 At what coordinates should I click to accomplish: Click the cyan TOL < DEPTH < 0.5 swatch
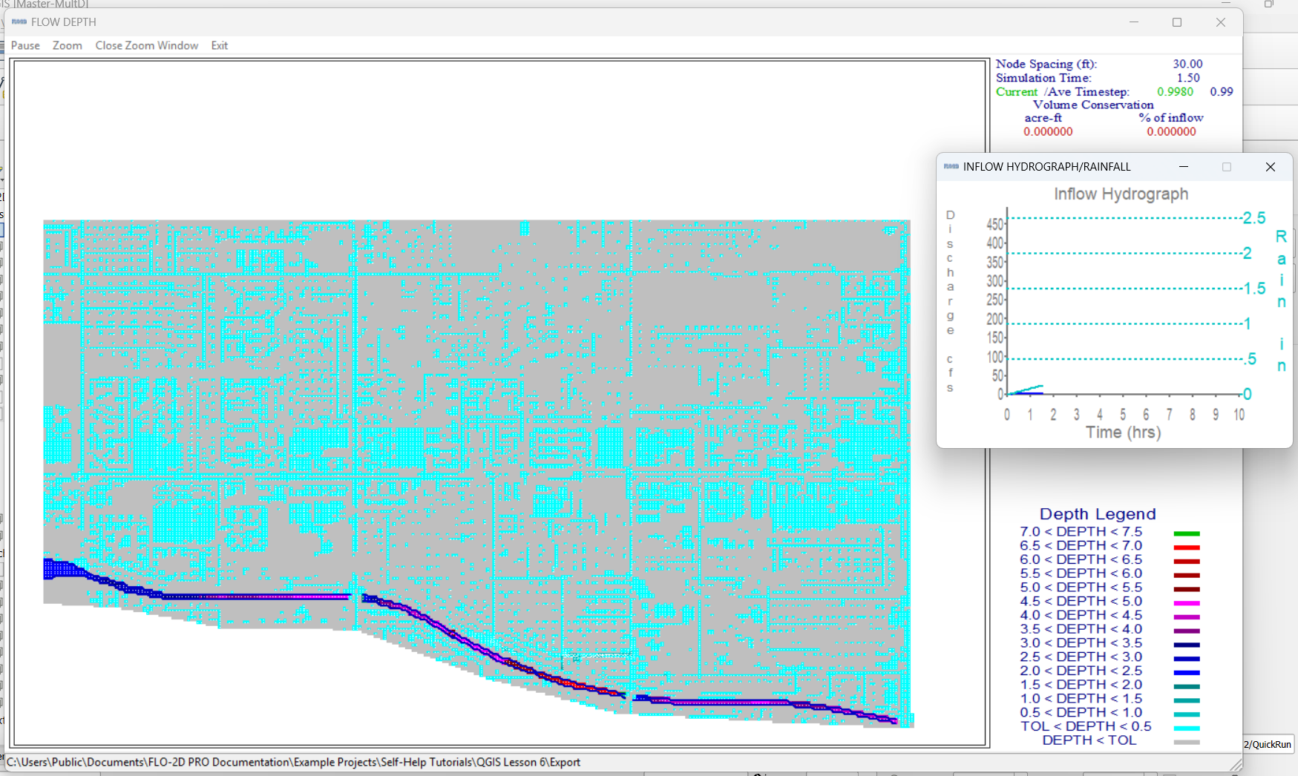[1186, 728]
